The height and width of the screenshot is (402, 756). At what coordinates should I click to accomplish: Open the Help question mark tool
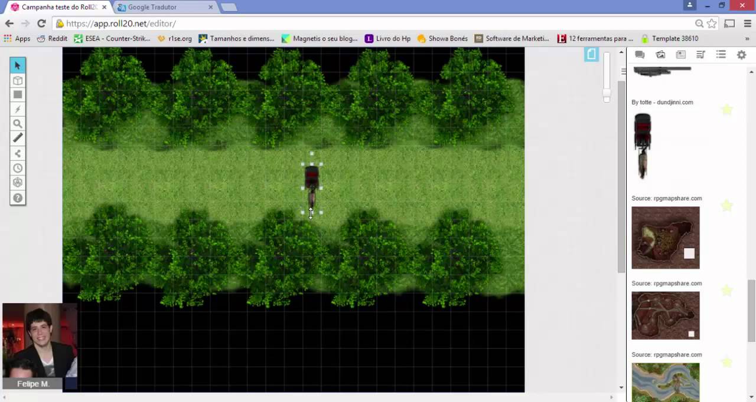click(x=18, y=198)
